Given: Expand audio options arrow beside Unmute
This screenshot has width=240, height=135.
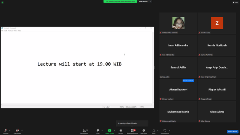Looking at the screenshot, I should pyautogui.click(x=10, y=130).
